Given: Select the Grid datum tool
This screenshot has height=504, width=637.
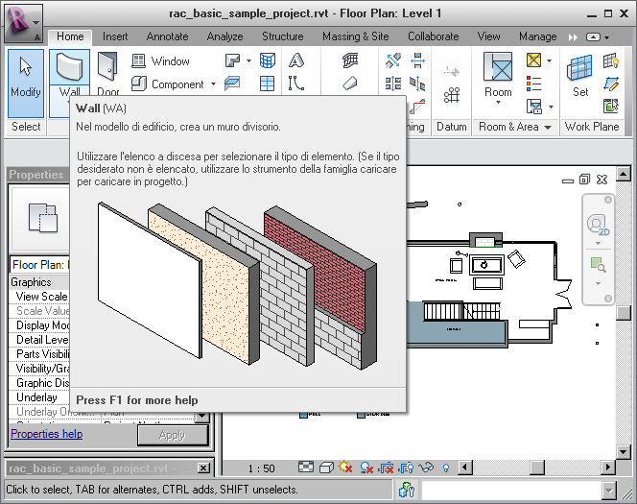Looking at the screenshot, I should 451,95.
